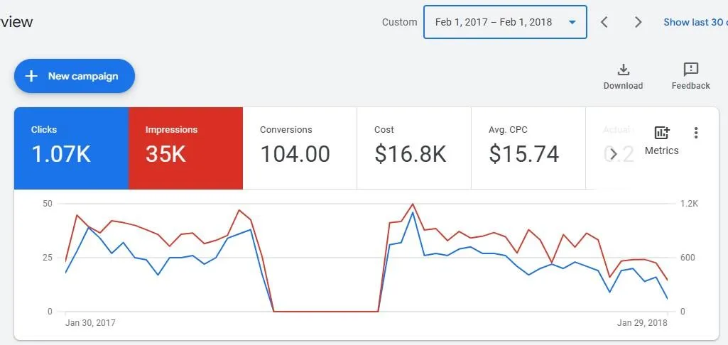
Task: Click the plus icon in New campaign
Action: point(31,76)
